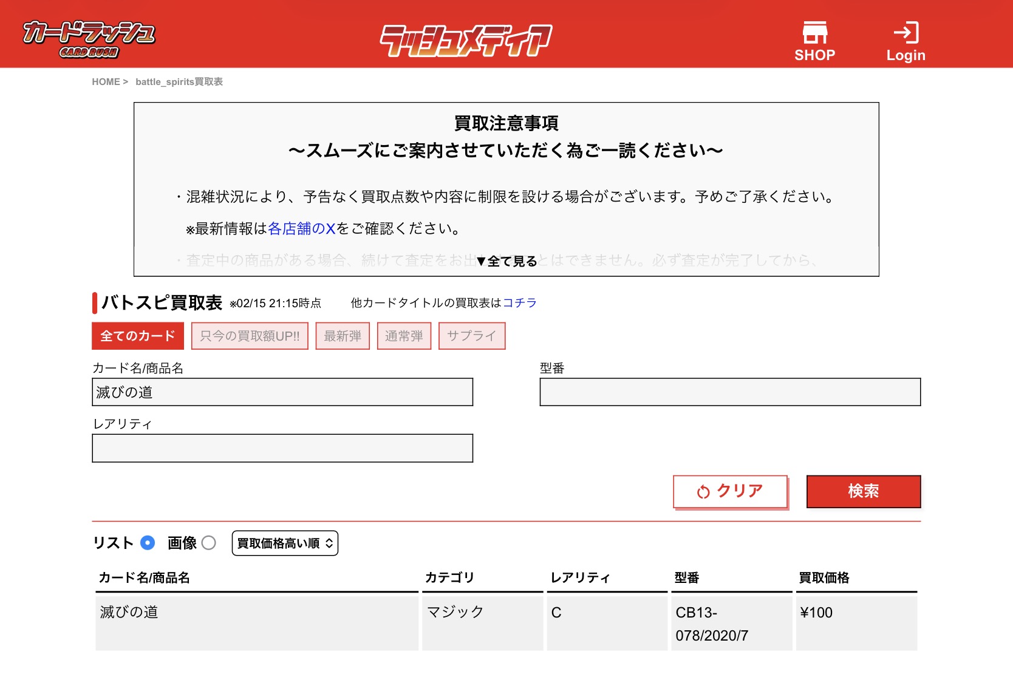Open the 最新弾 tab
Screen dimensions: 1013x674
(343, 336)
